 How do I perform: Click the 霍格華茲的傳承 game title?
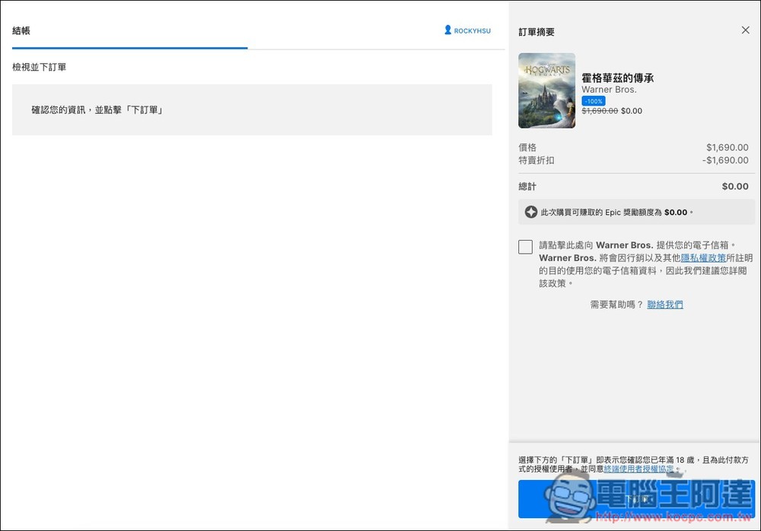click(617, 77)
